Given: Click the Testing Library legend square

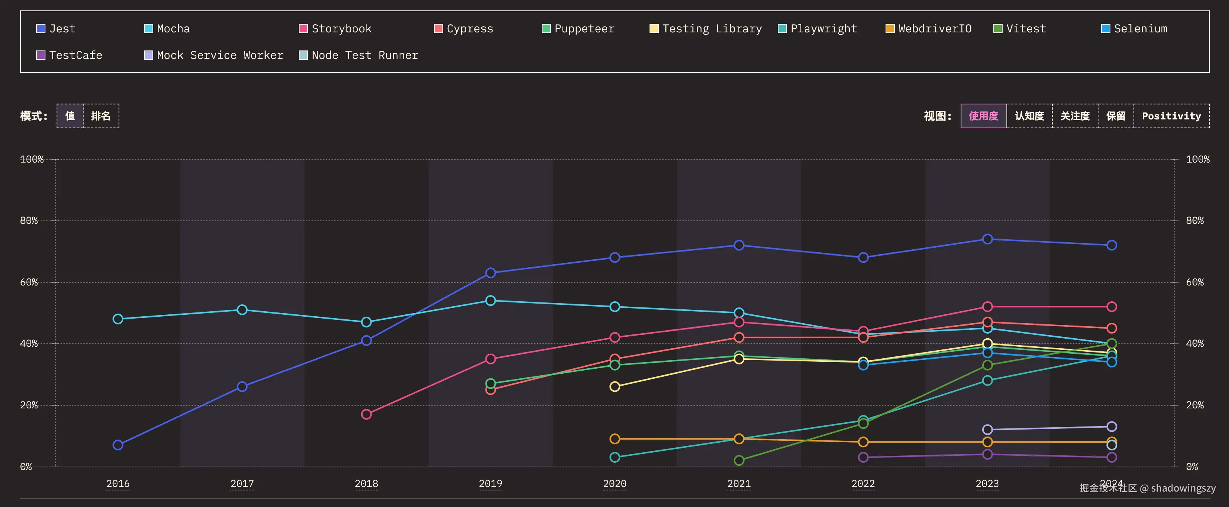Looking at the screenshot, I should [654, 29].
